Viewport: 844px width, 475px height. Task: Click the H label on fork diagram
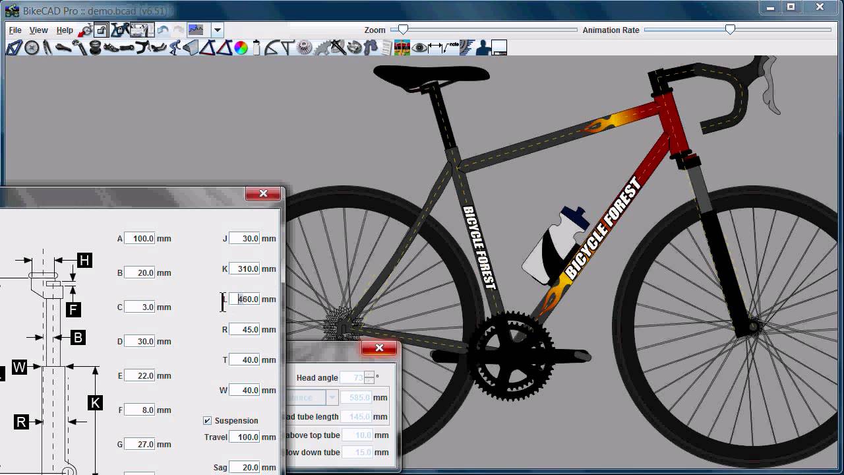pyautogui.click(x=84, y=261)
